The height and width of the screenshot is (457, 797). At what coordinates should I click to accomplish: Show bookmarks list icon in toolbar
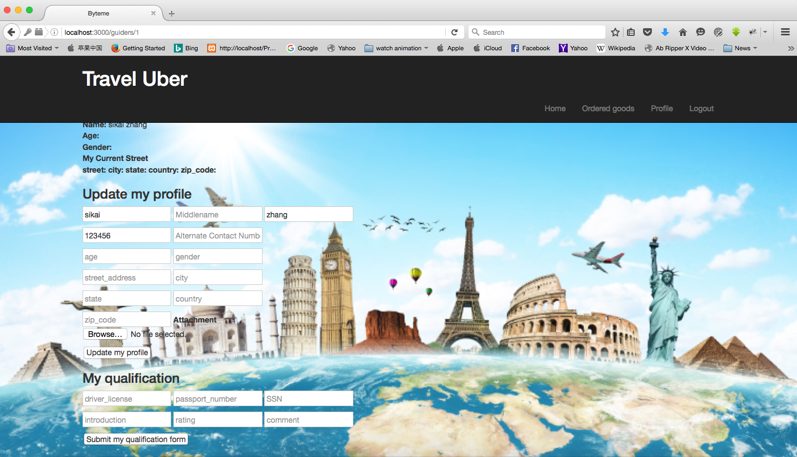tap(631, 32)
